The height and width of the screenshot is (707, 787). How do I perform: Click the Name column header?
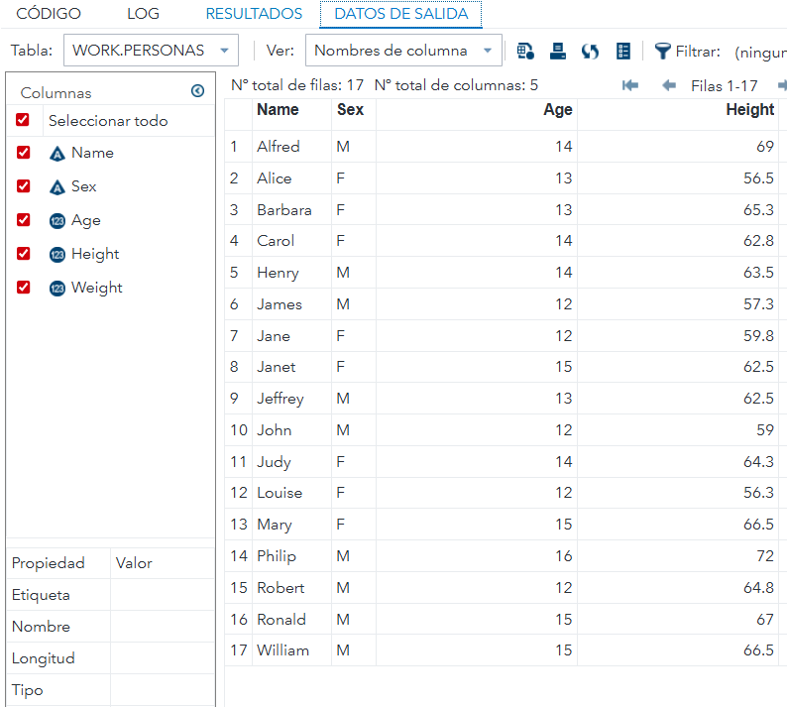278,110
